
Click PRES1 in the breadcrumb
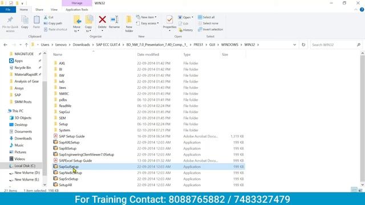point(198,44)
